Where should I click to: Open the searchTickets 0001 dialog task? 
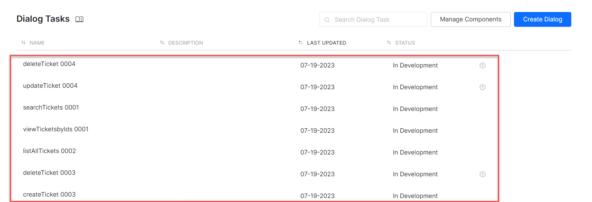pyautogui.click(x=51, y=108)
